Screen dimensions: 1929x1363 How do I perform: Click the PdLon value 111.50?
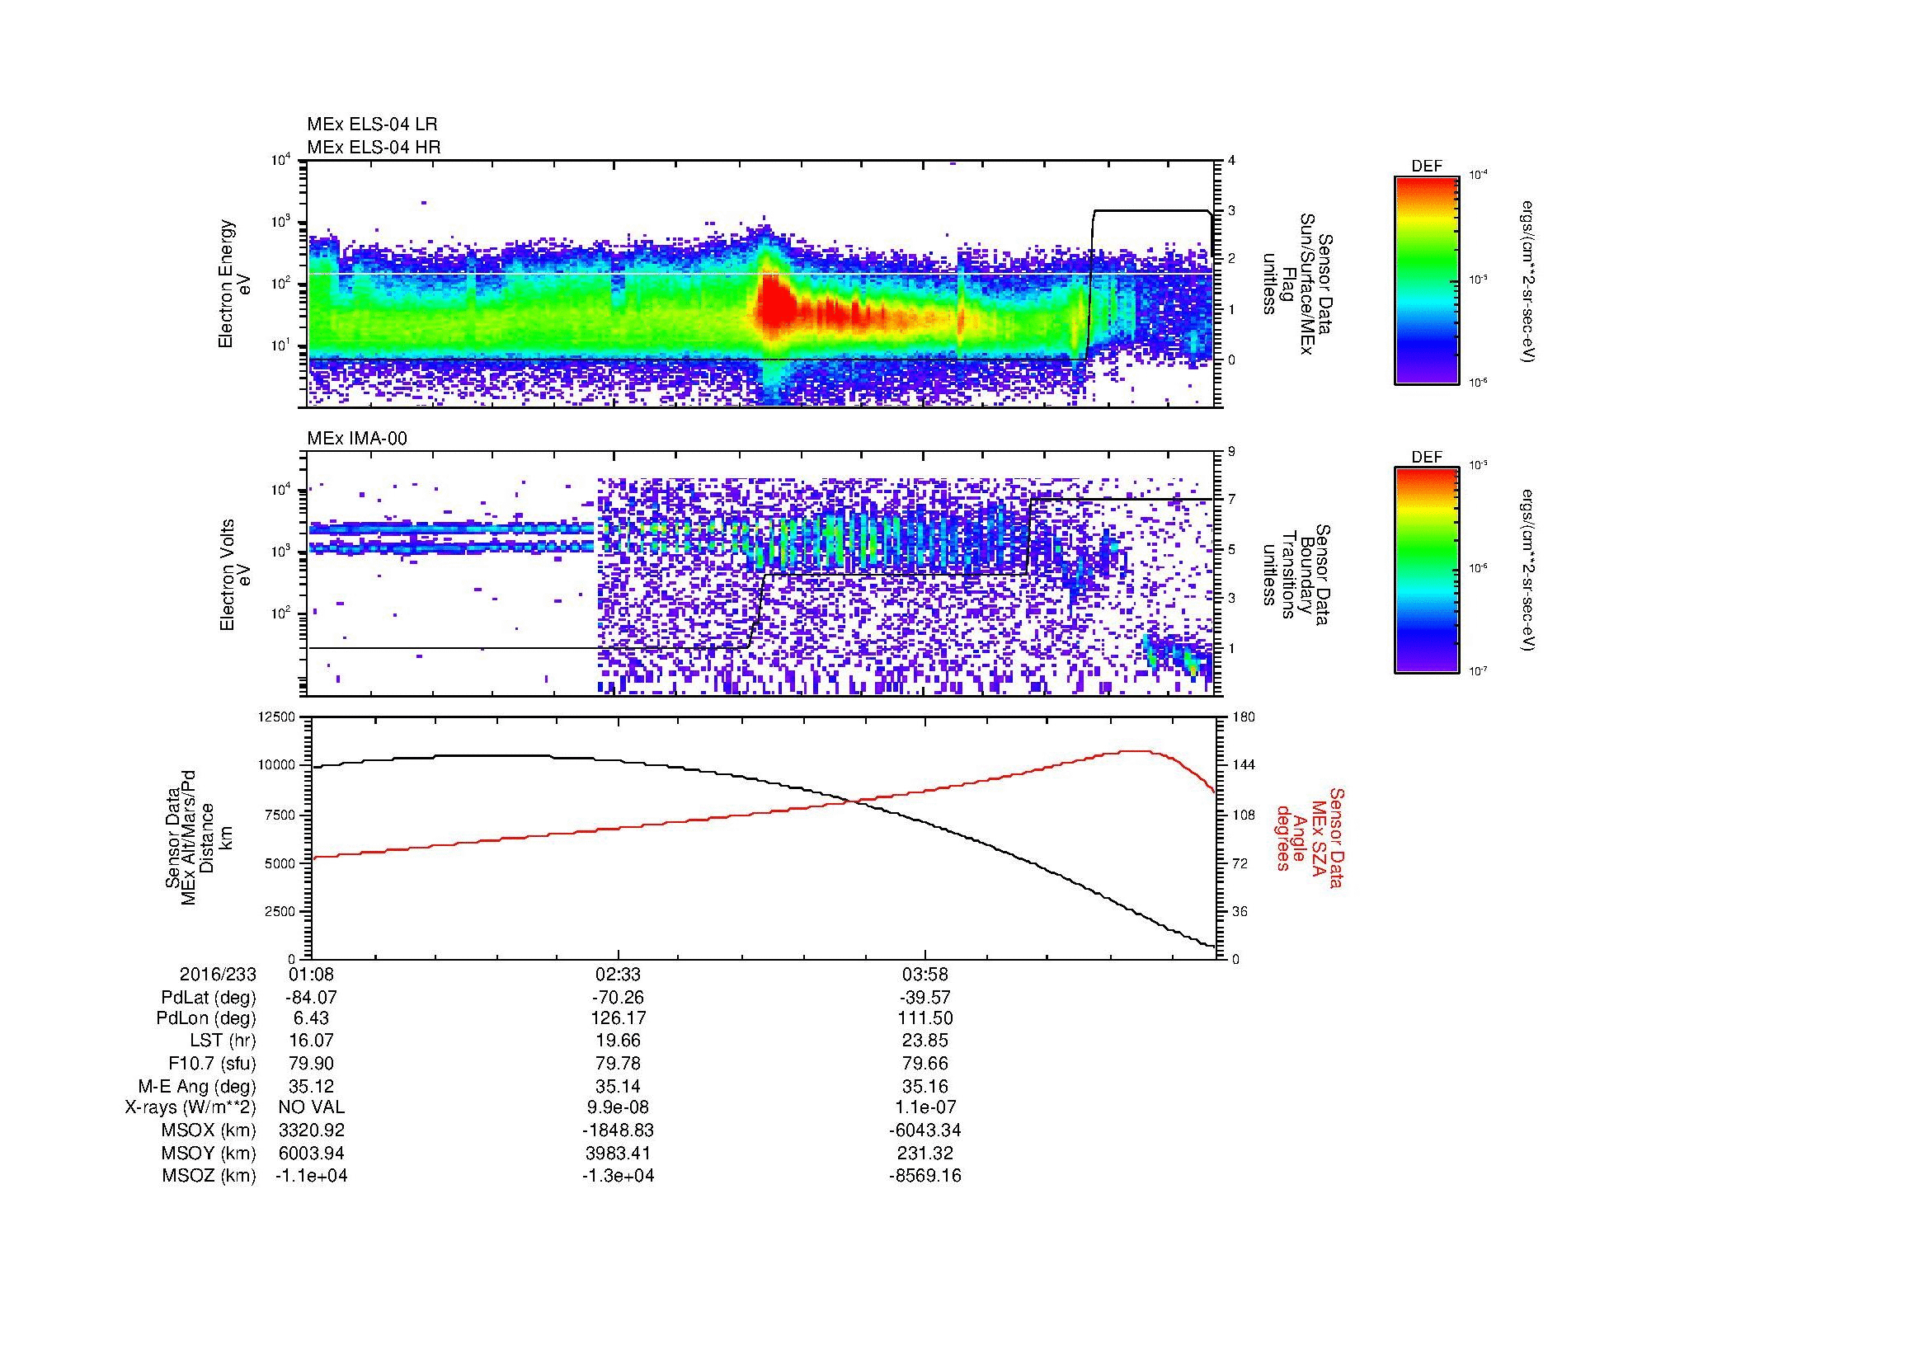coord(925,1018)
